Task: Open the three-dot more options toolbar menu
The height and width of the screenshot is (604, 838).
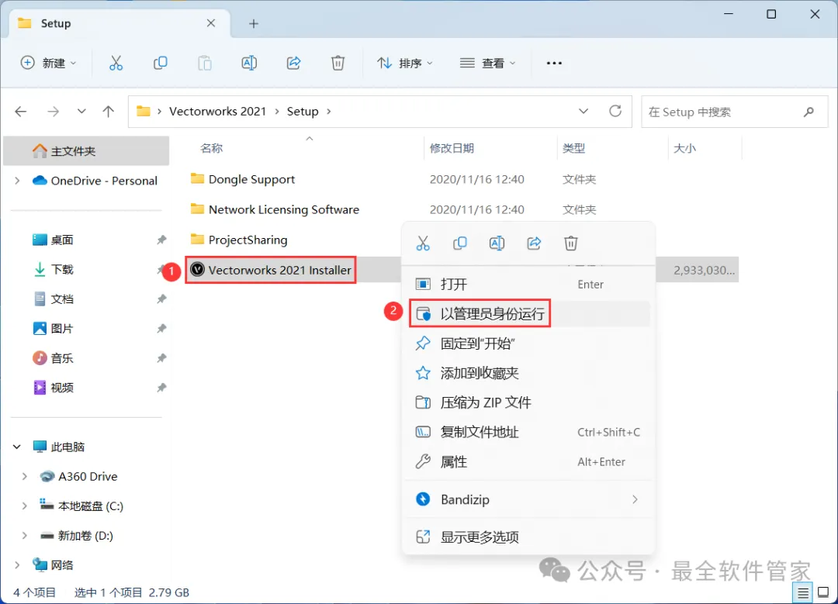Action: [554, 63]
